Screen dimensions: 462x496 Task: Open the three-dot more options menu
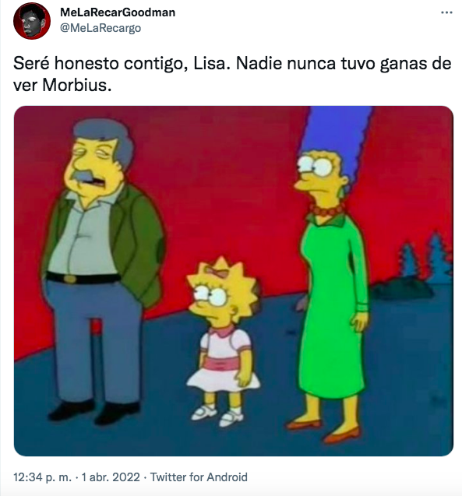point(446,12)
